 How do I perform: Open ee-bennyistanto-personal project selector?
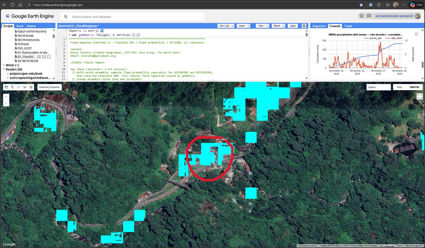pyautogui.click(x=394, y=16)
